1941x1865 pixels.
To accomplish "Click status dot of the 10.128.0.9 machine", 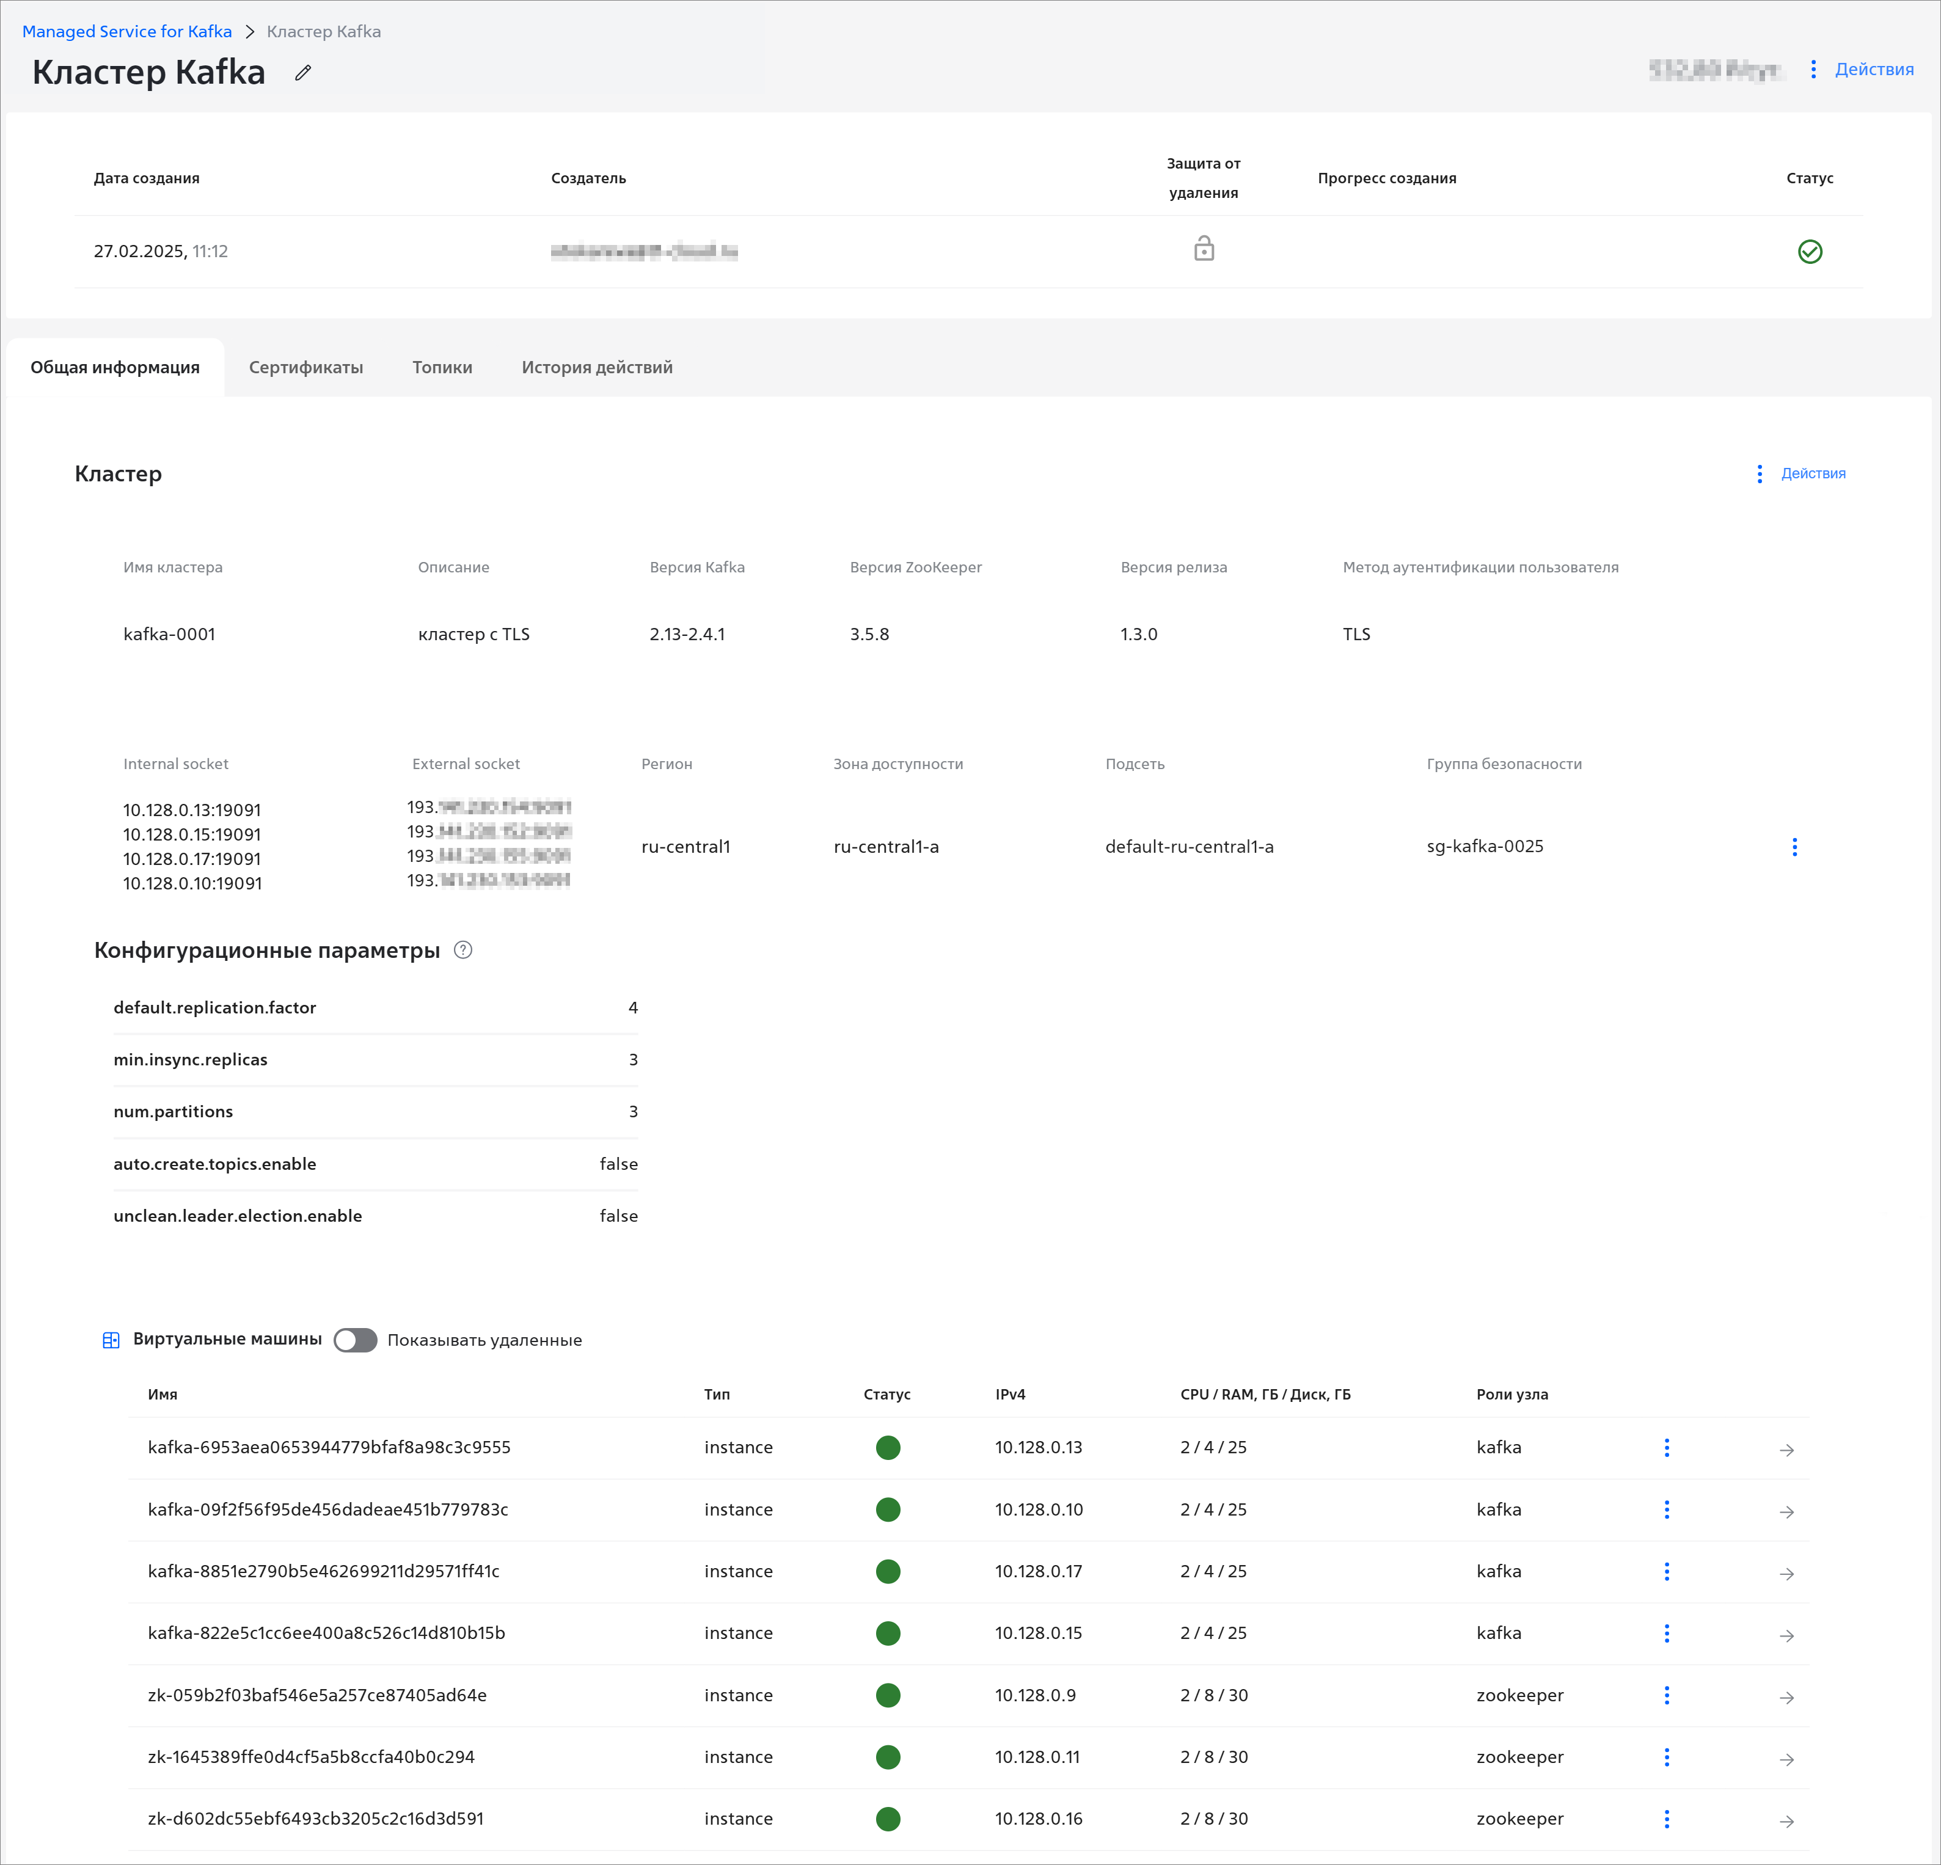I will [887, 1695].
